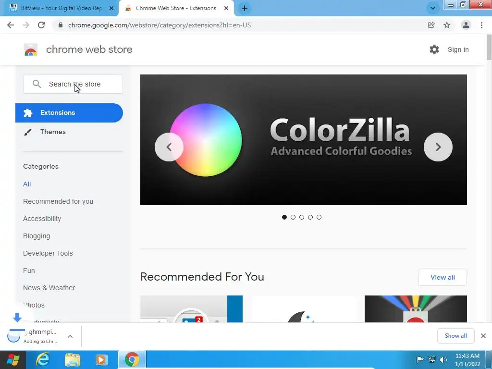
Task: Show previous carousel slide
Action: click(x=169, y=147)
